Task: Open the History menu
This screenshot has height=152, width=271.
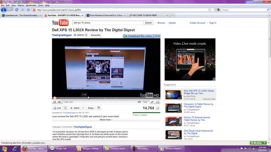Action: click(x=21, y=5)
